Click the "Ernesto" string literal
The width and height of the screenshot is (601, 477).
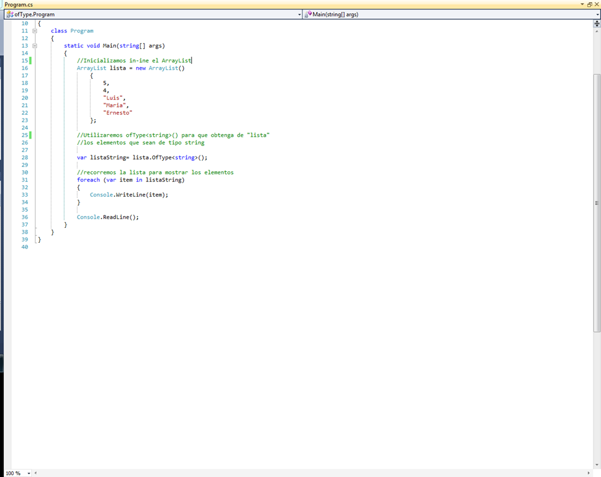point(118,112)
